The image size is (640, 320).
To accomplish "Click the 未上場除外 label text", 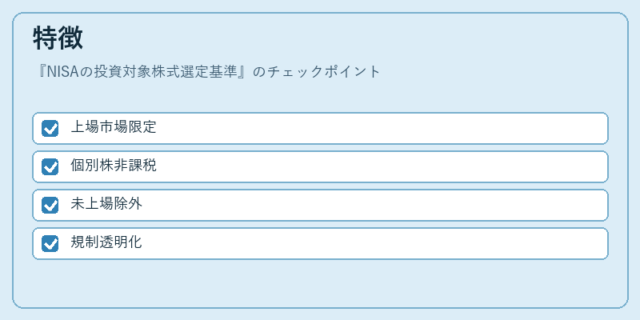I will [x=106, y=204].
